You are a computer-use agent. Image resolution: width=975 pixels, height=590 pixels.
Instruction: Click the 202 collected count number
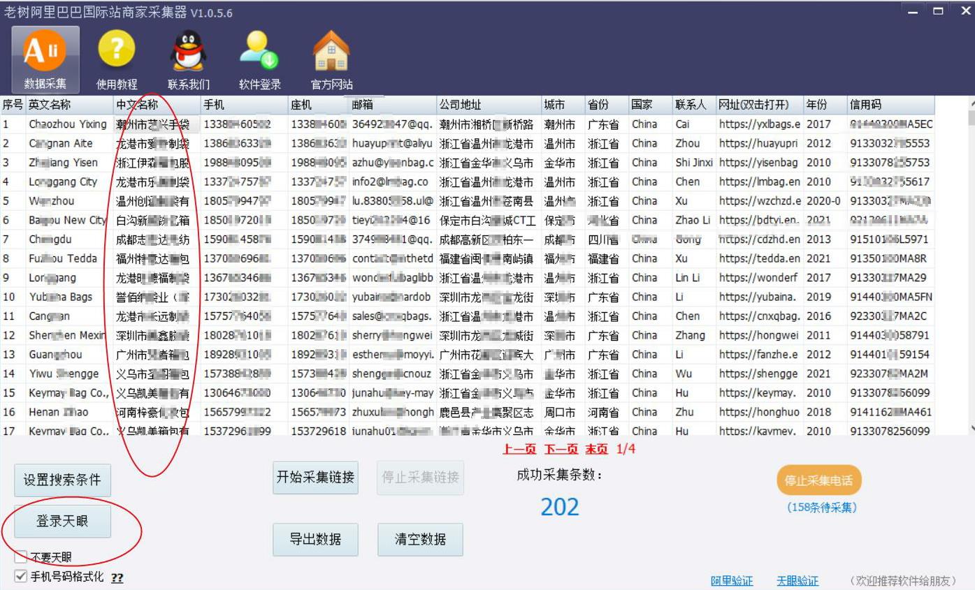pos(560,507)
